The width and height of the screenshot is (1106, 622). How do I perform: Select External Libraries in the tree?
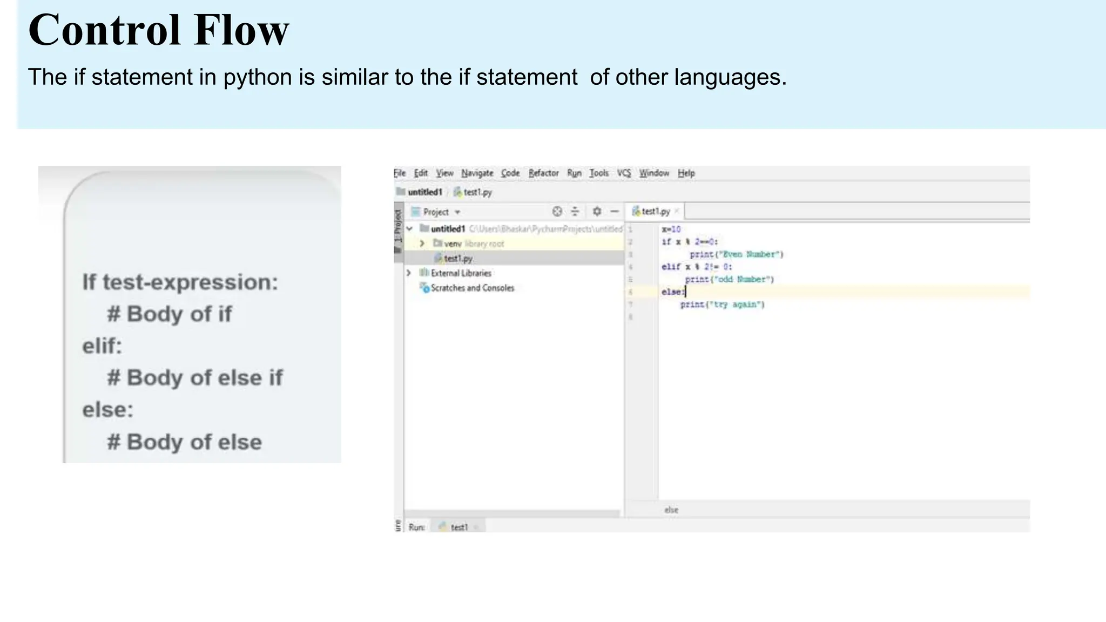[456, 273]
